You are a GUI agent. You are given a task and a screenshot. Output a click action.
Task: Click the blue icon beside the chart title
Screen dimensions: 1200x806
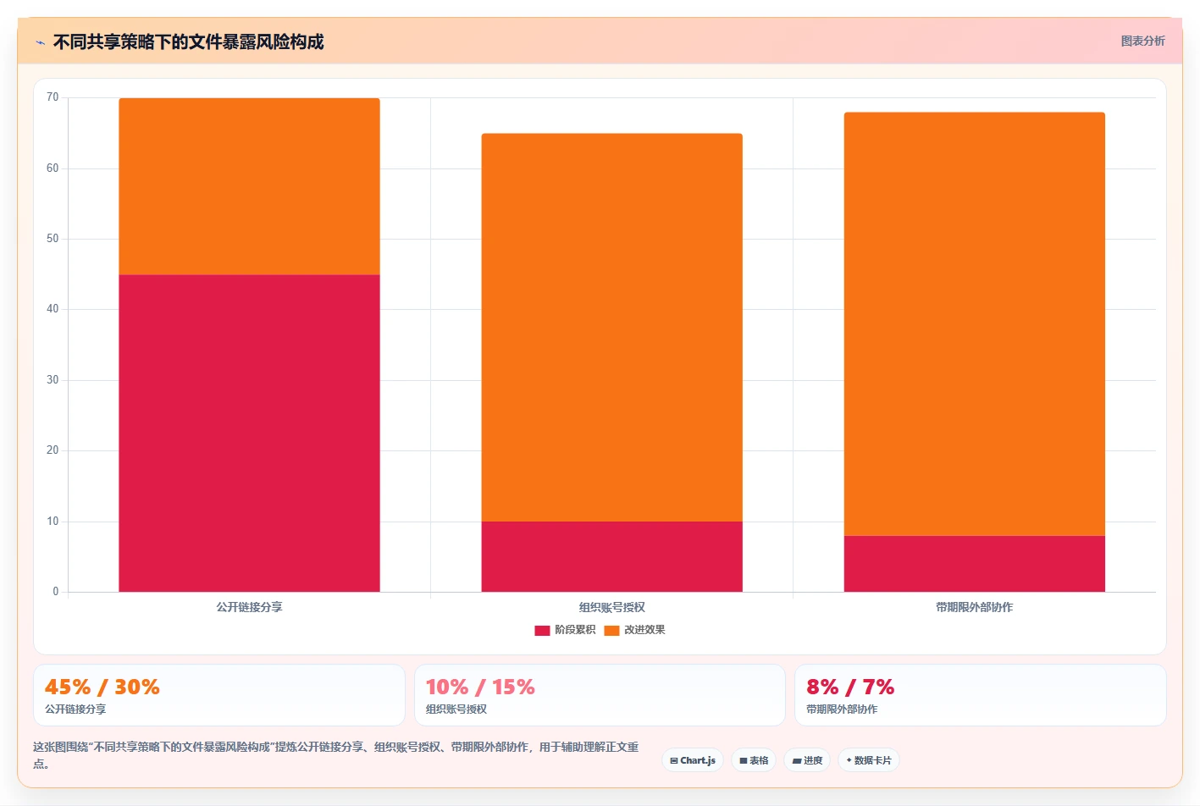pos(40,42)
